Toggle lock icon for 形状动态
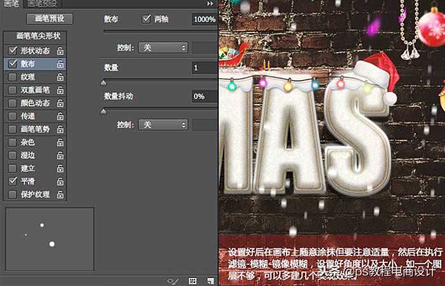Screen dimensions: 445x286 (60, 51)
